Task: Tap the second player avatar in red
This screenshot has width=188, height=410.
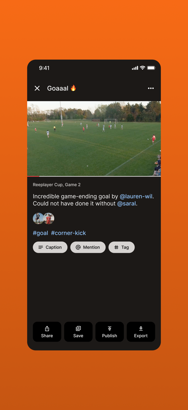Action: [x=49, y=218]
